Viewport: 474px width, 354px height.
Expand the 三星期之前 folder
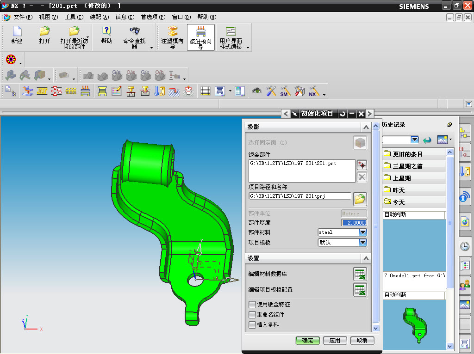(414, 166)
